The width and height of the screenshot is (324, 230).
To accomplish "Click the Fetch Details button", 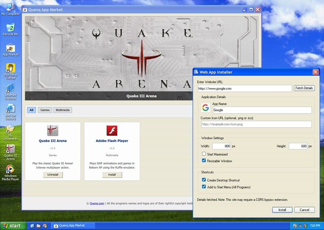I will [304, 88].
